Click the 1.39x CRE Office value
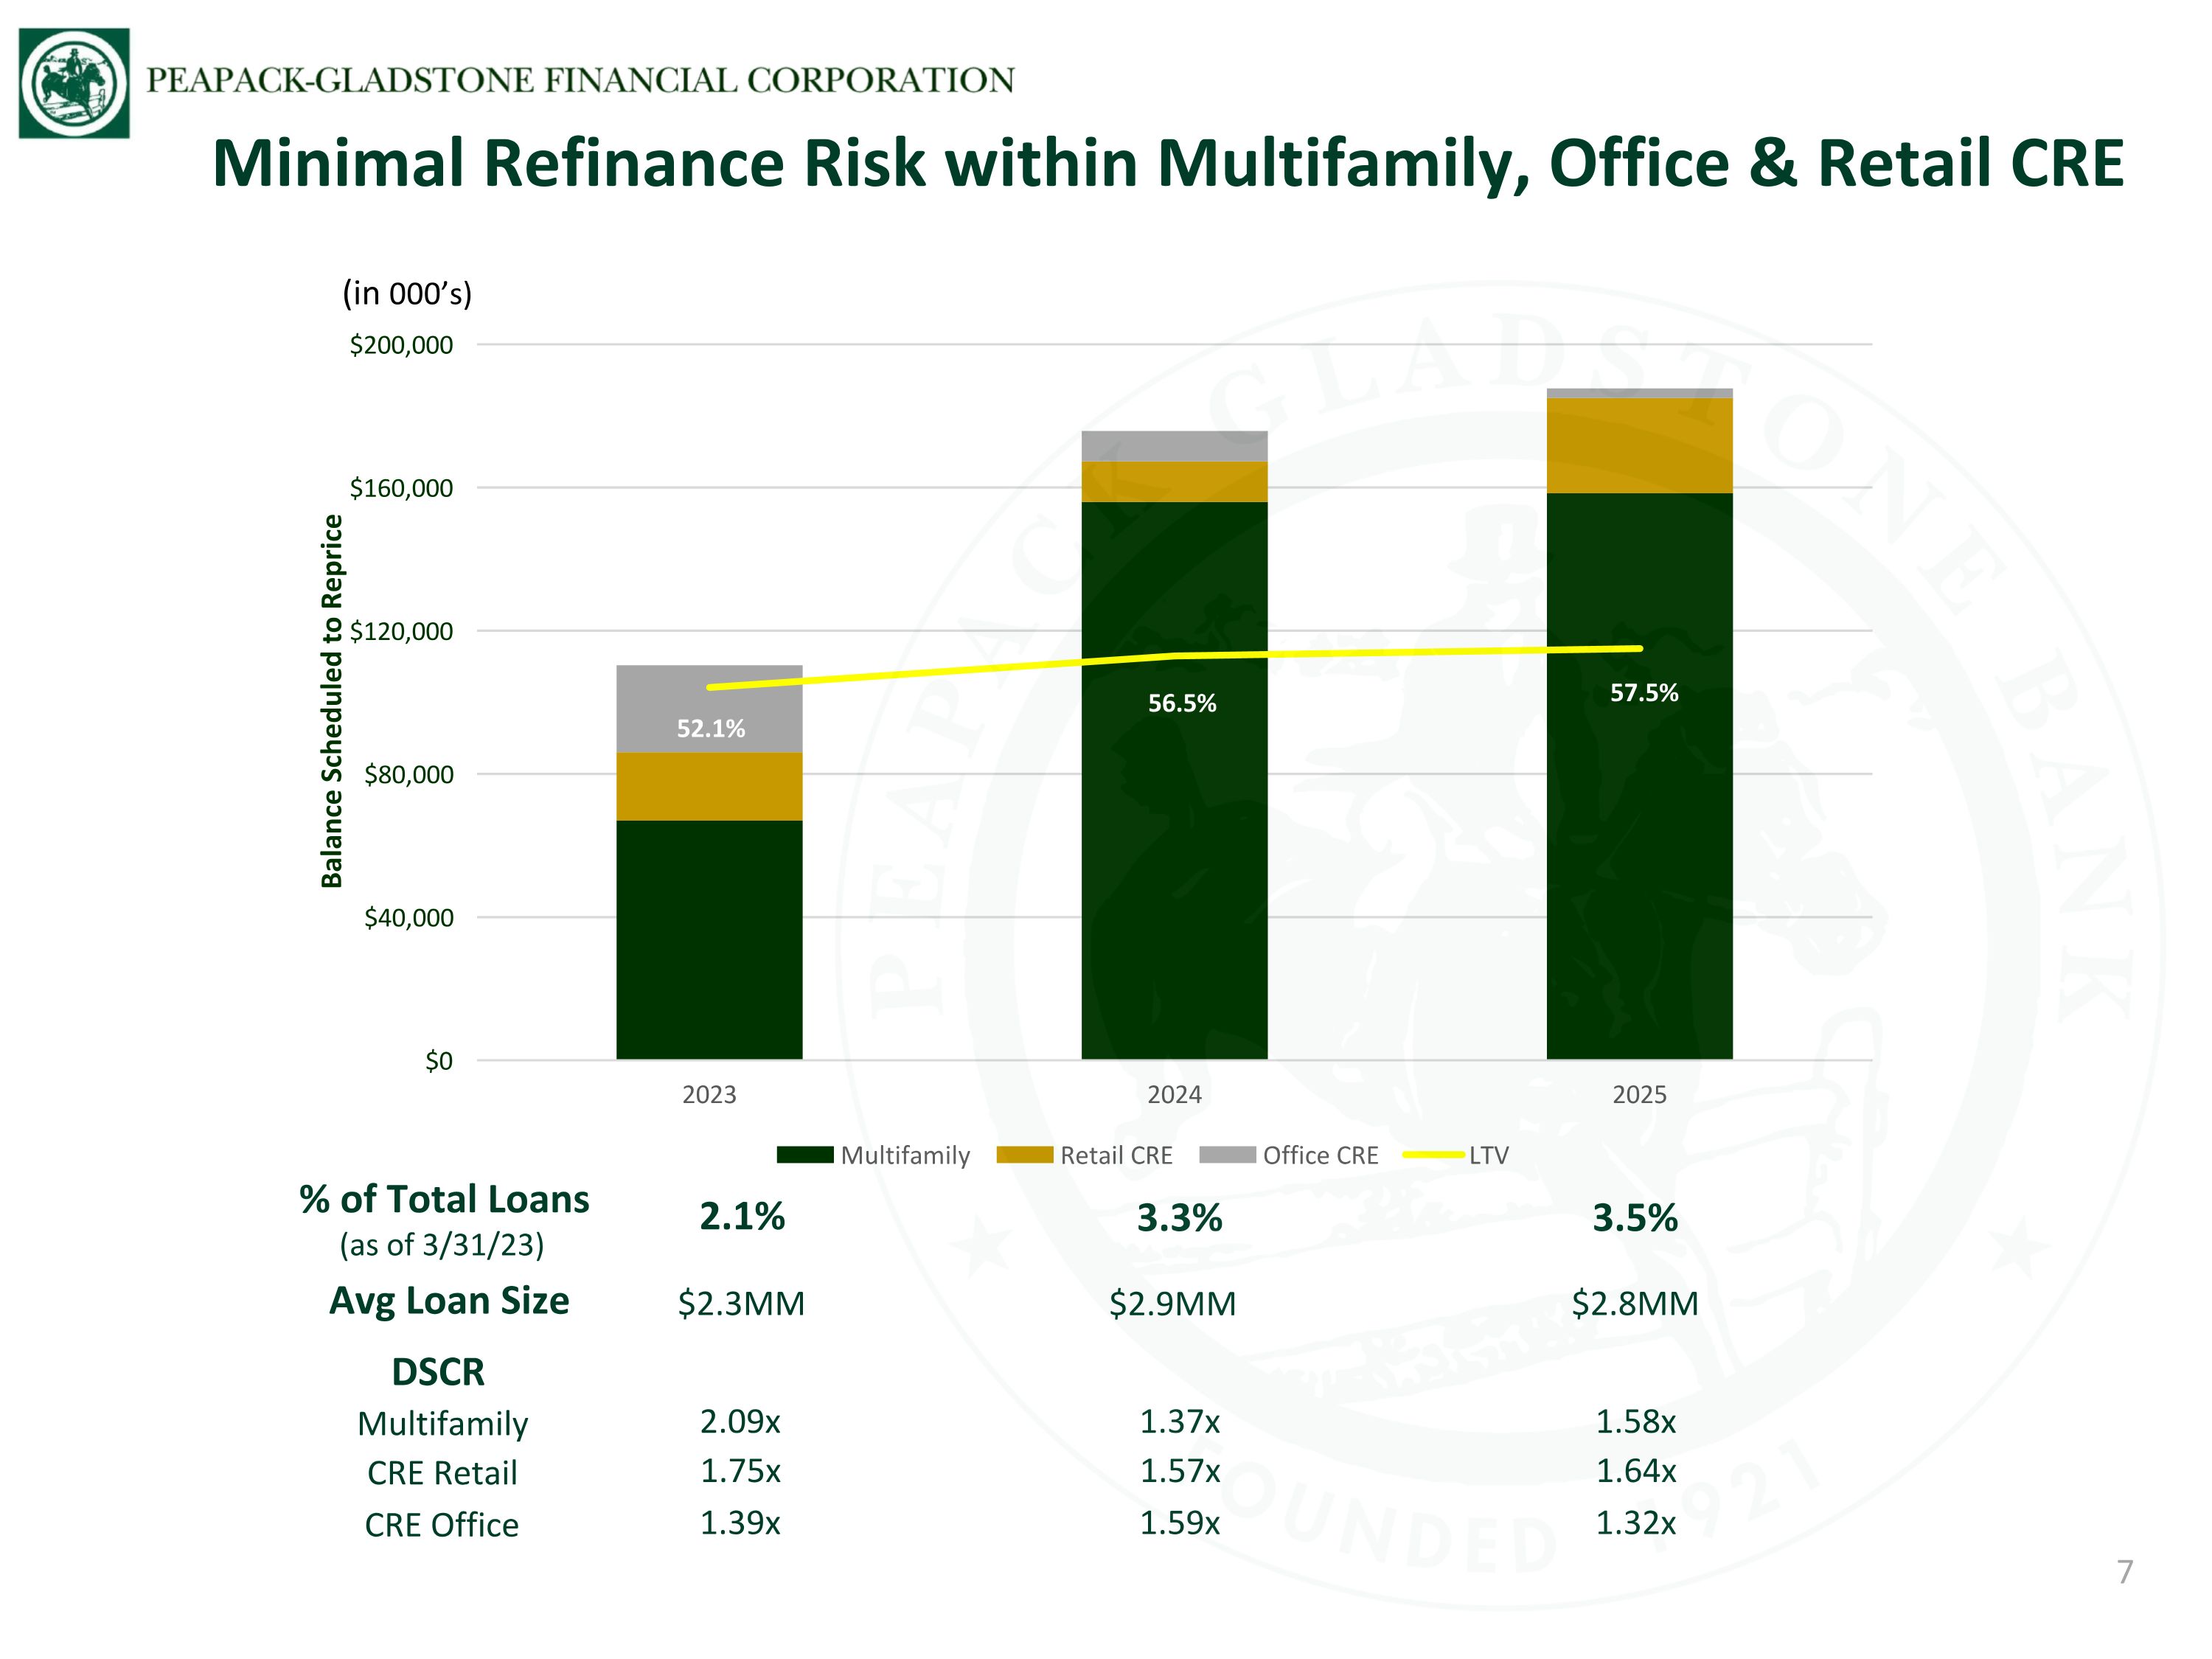The height and width of the screenshot is (1659, 2212). [x=740, y=1523]
